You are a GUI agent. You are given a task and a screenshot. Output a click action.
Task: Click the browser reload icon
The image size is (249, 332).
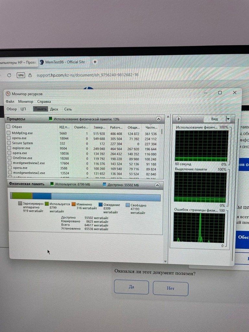pos(9,75)
